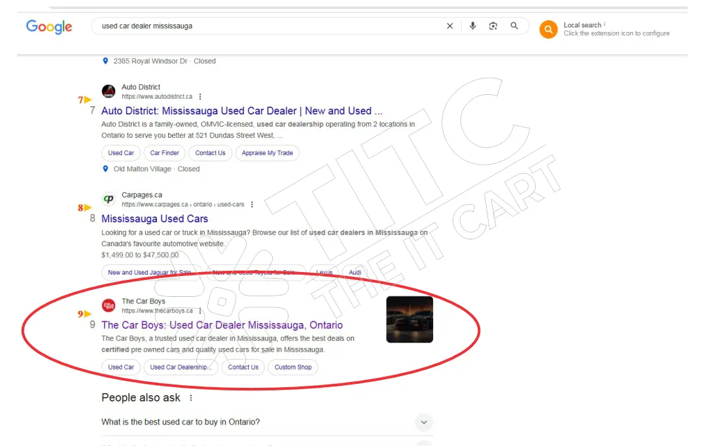
Task: Click The Car Boys site name text
Action: (143, 301)
